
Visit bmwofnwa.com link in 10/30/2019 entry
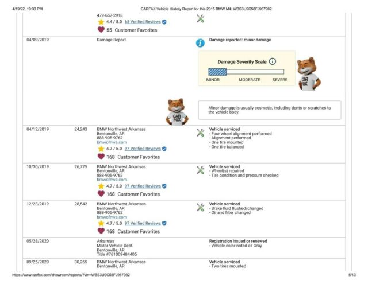112,180
